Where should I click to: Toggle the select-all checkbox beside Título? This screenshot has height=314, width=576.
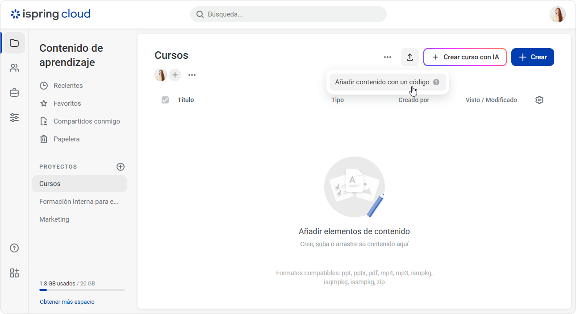click(165, 100)
